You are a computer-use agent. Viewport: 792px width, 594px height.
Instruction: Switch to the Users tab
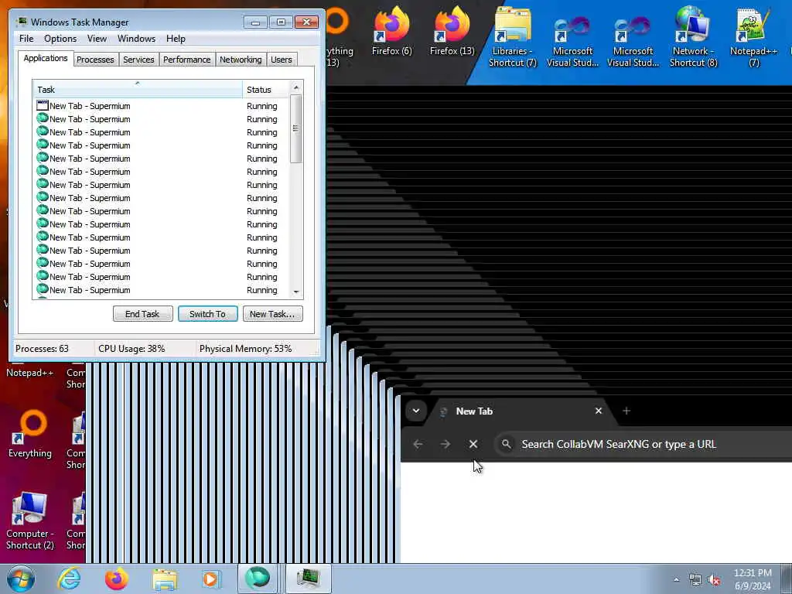[x=282, y=60]
